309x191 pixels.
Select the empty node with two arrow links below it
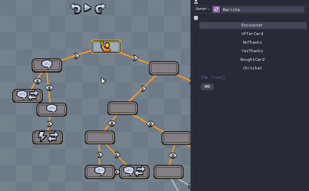pyautogui.click(x=100, y=137)
